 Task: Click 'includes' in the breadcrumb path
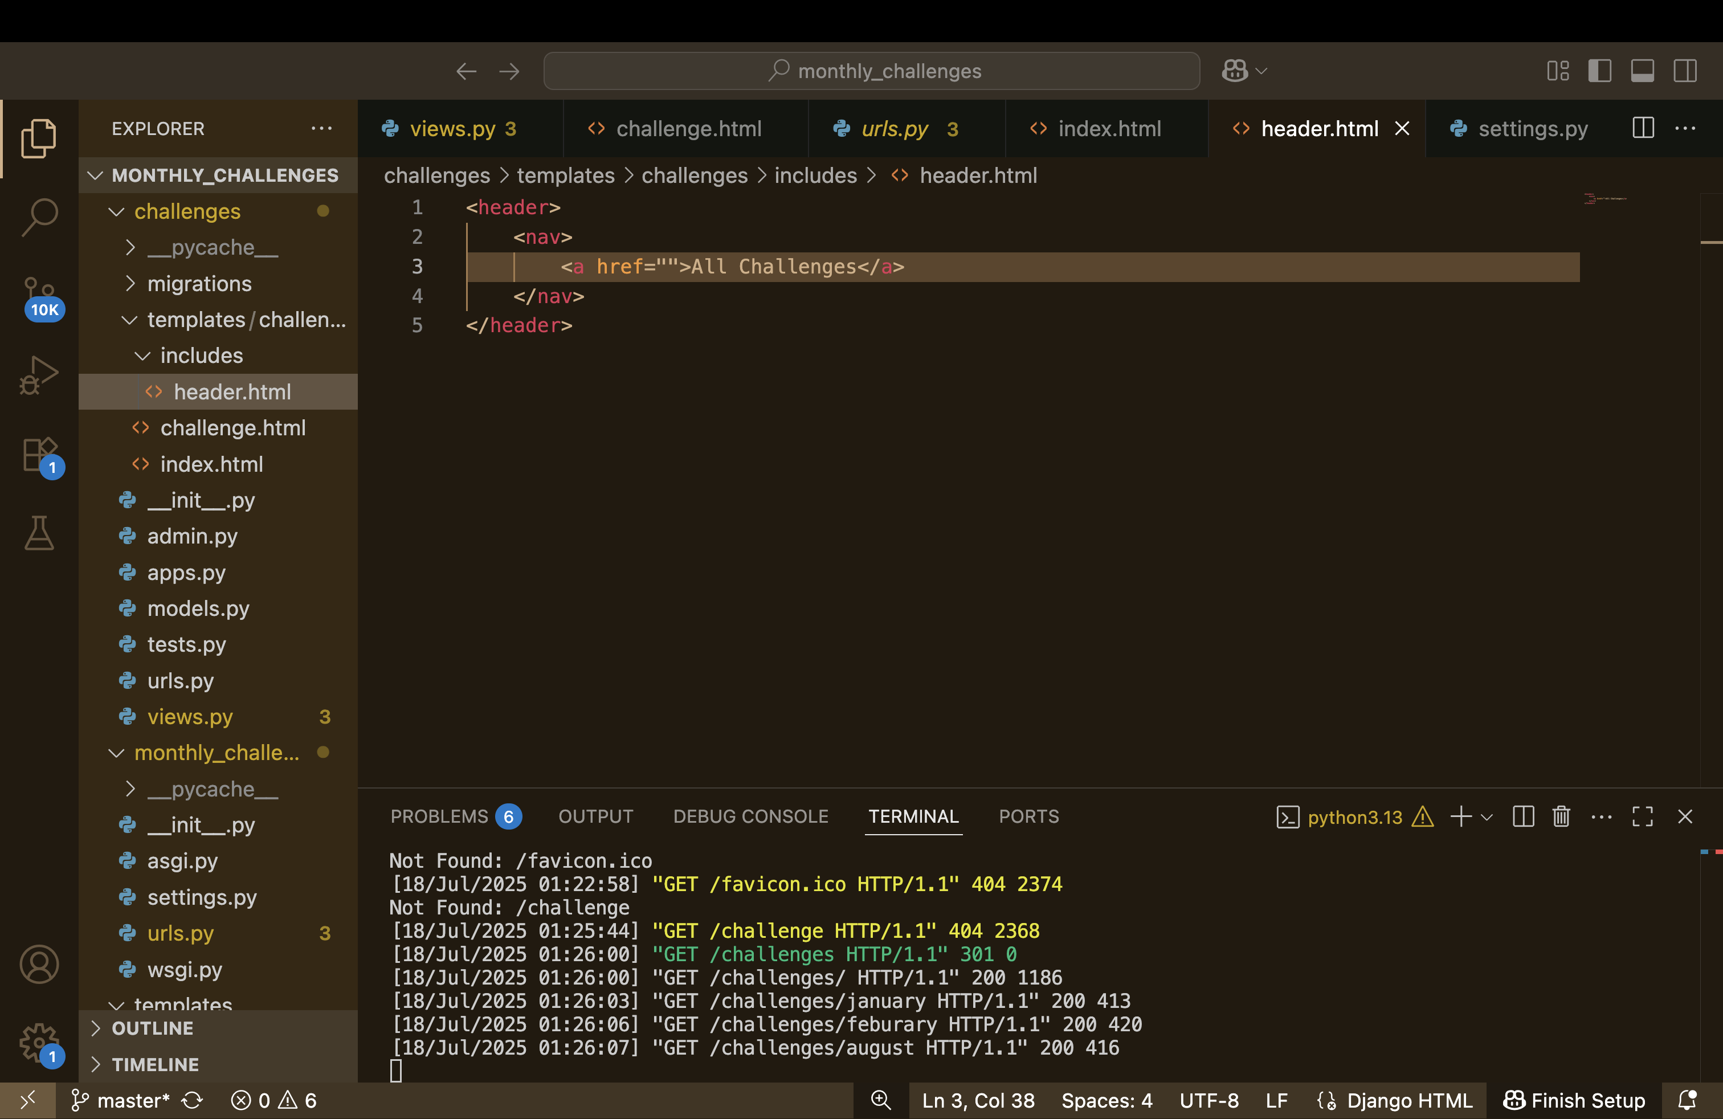815,175
